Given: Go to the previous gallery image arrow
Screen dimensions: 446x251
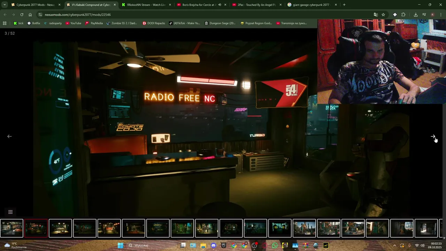Looking at the screenshot, I should tap(9, 136).
